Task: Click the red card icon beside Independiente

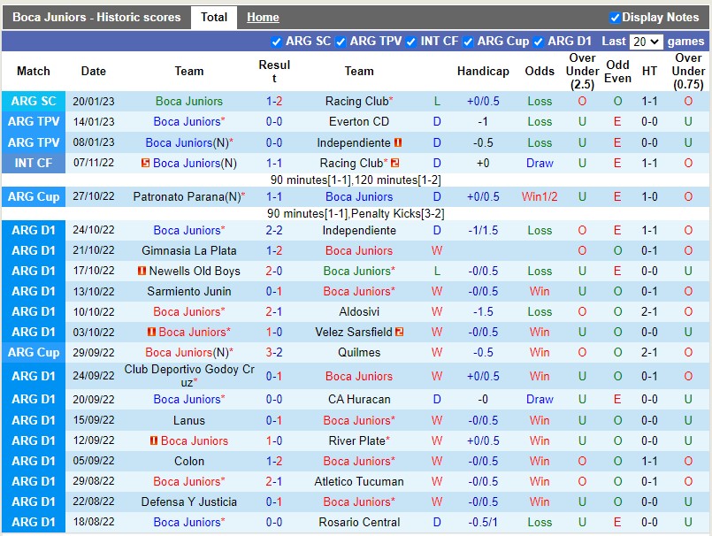Action: (x=399, y=142)
